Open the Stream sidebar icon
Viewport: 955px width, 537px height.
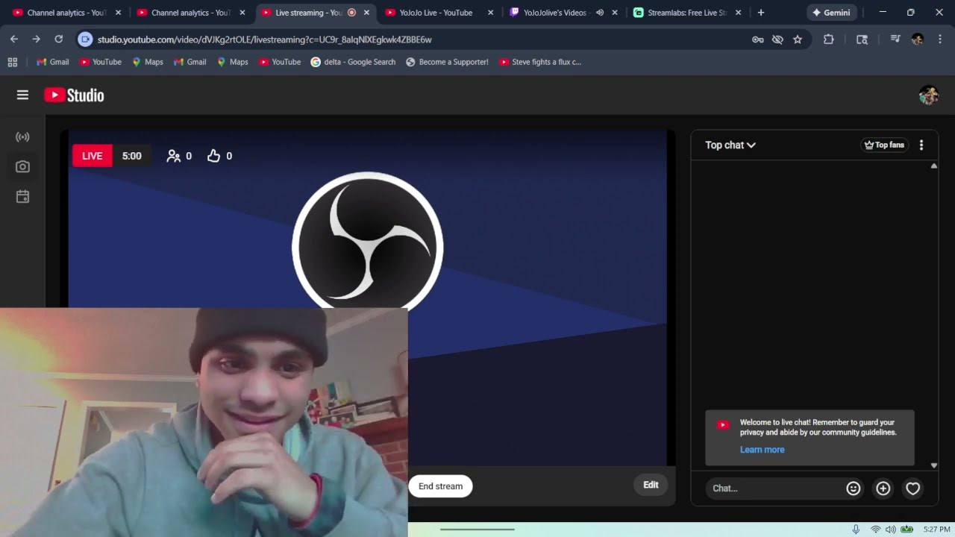tap(22, 137)
